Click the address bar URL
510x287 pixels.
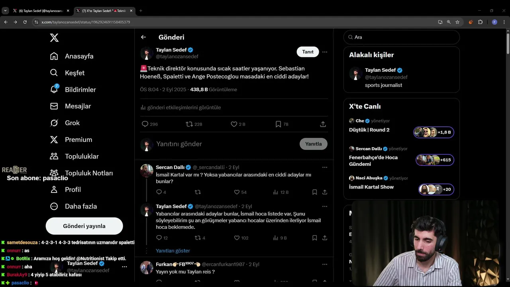point(86,22)
